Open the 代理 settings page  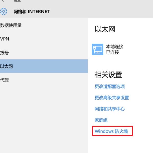pos(5,80)
